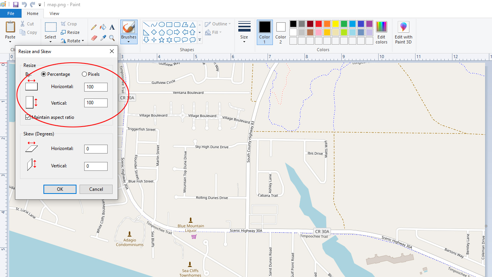This screenshot has height=277, width=492.
Task: Pick the Hexagon shape
Action: point(170,32)
